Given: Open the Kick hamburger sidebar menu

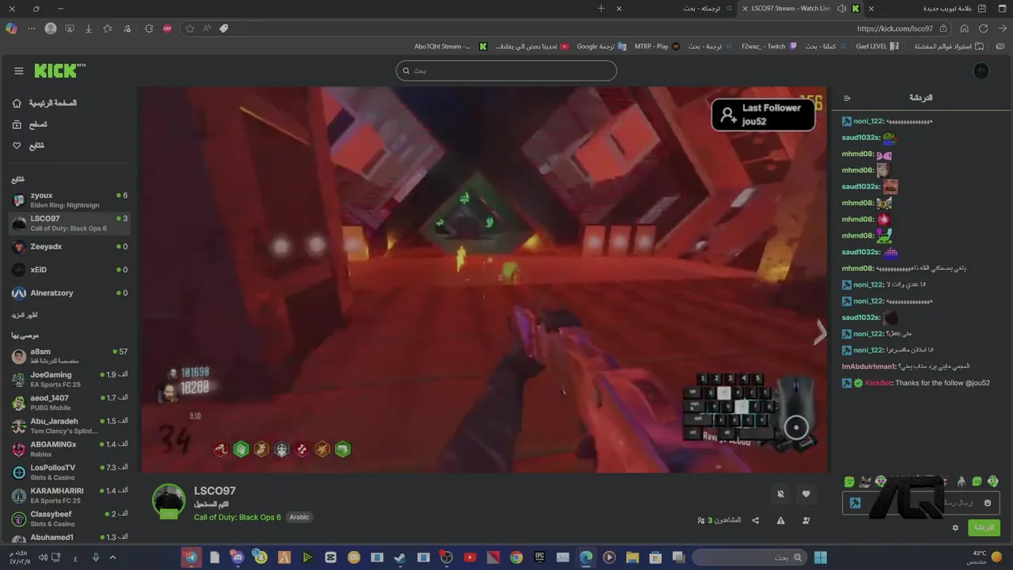Looking at the screenshot, I should click(19, 70).
